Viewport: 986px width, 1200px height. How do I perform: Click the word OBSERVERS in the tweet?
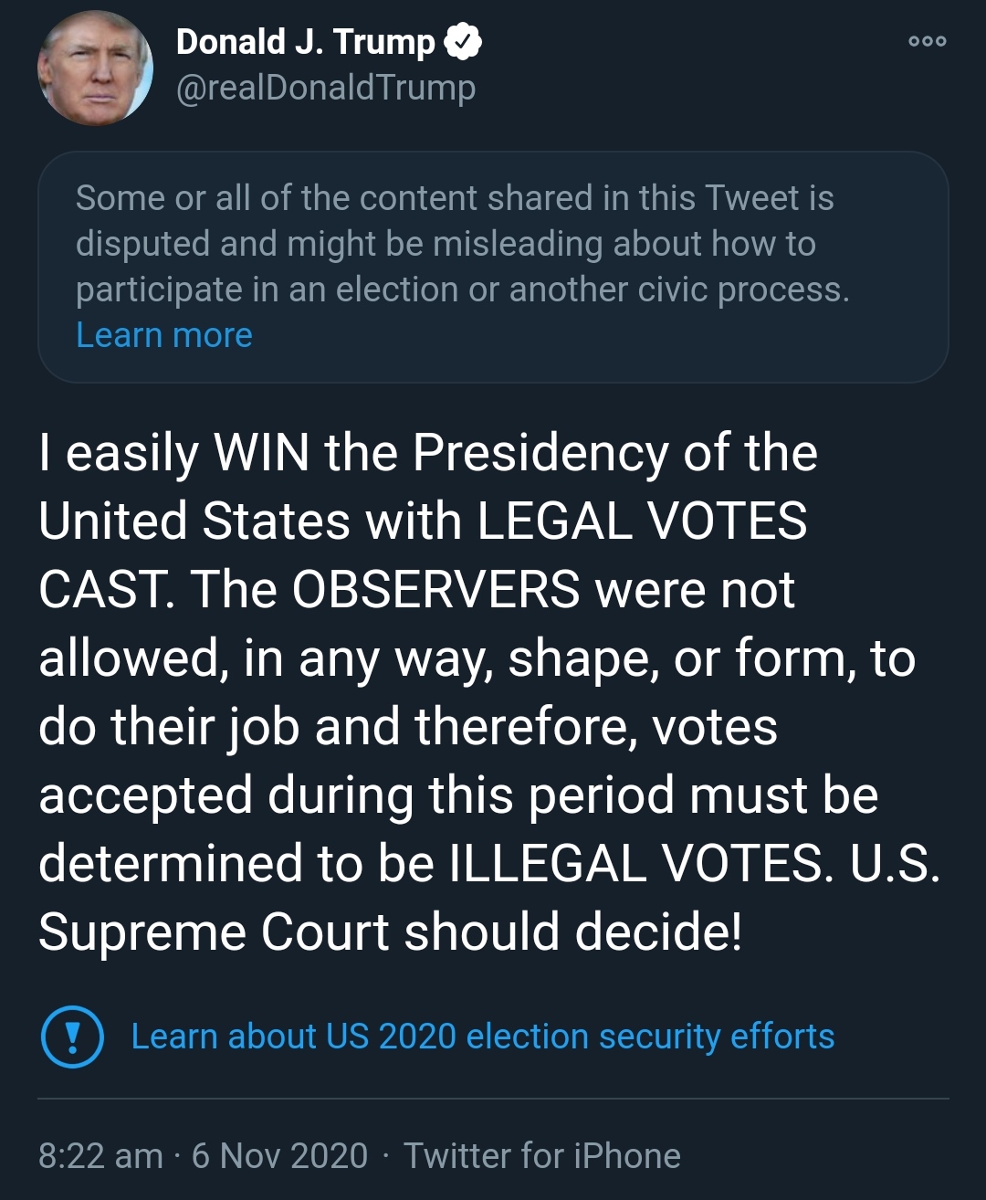click(435, 589)
